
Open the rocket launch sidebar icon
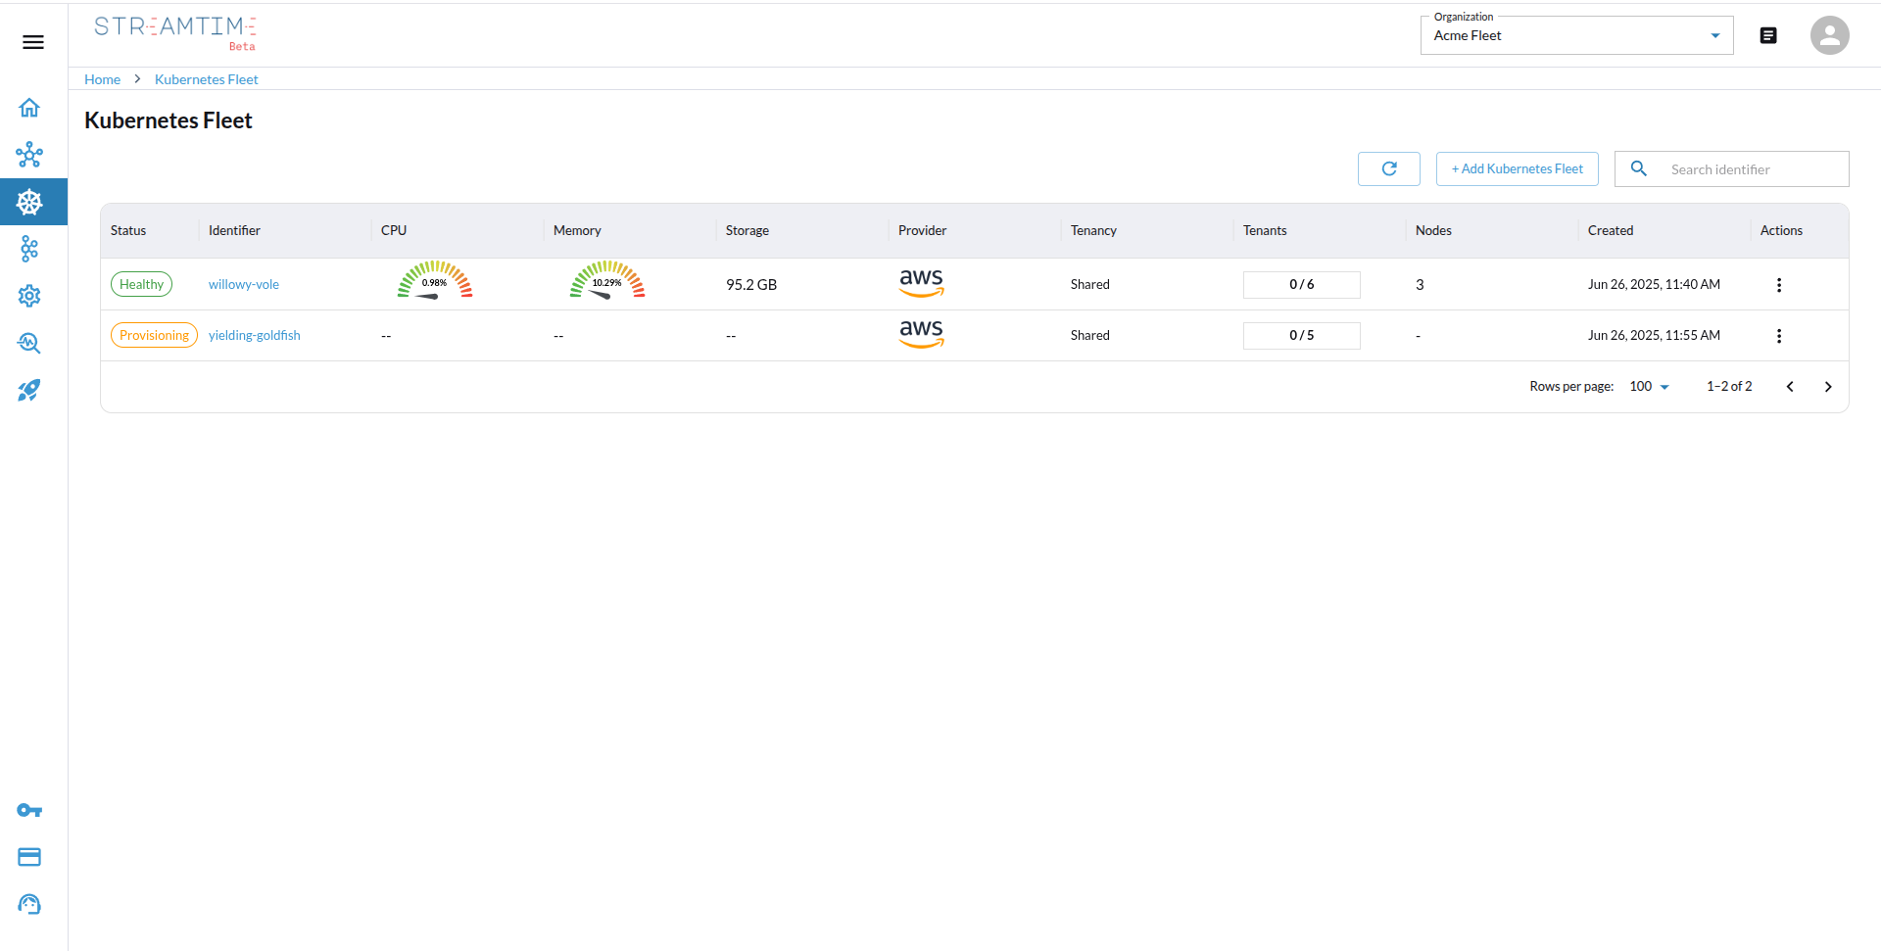[29, 390]
